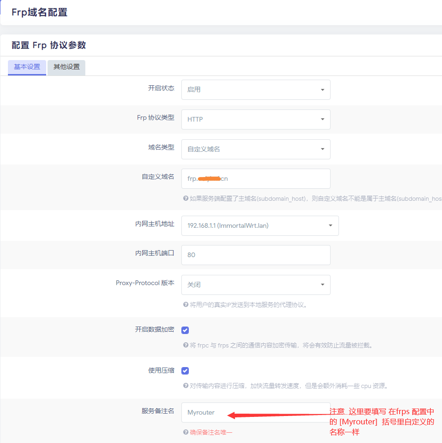The height and width of the screenshot is (443, 442).
Task: Open the 开启状态 dropdown showing 启用
Action: 256,89
